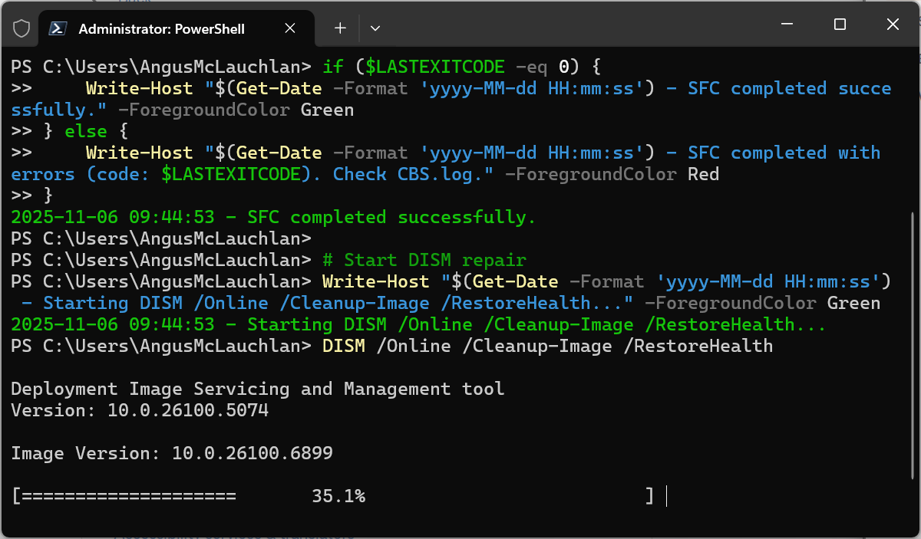Open a new tab with the plus icon

(x=340, y=28)
